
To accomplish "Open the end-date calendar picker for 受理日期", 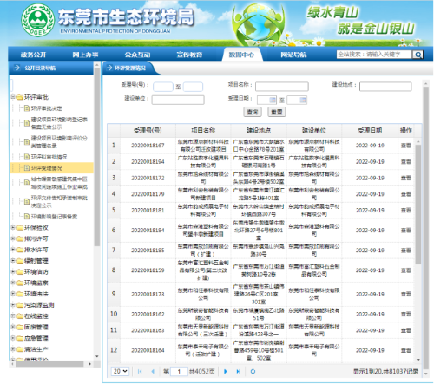I will click(x=303, y=100).
